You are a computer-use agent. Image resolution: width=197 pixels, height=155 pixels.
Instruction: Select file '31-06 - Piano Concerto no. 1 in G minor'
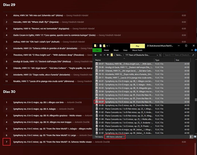[x=142, y=126]
